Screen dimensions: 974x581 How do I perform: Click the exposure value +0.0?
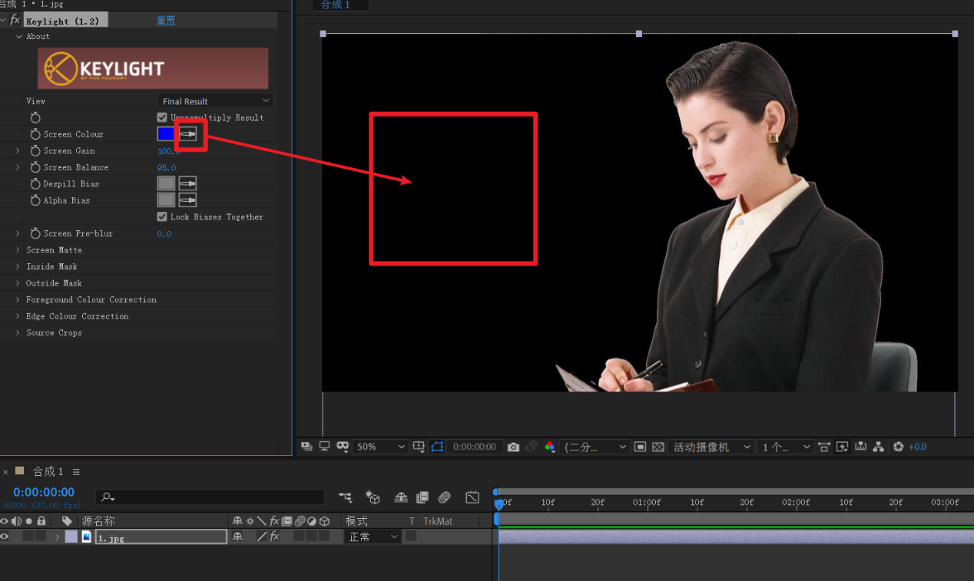[918, 447]
